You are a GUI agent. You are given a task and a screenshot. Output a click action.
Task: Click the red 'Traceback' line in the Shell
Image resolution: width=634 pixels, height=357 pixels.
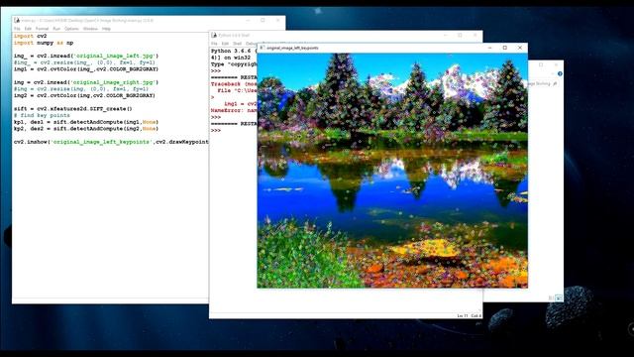[234, 84]
